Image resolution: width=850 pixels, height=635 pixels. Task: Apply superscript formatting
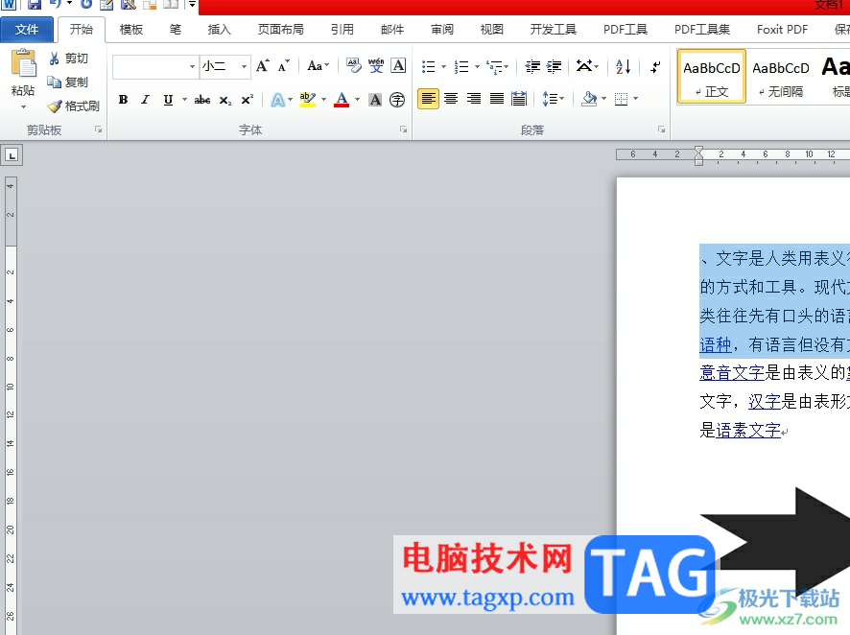tap(248, 100)
